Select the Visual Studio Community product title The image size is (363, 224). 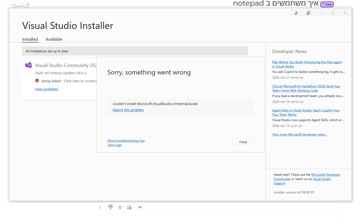pos(66,65)
